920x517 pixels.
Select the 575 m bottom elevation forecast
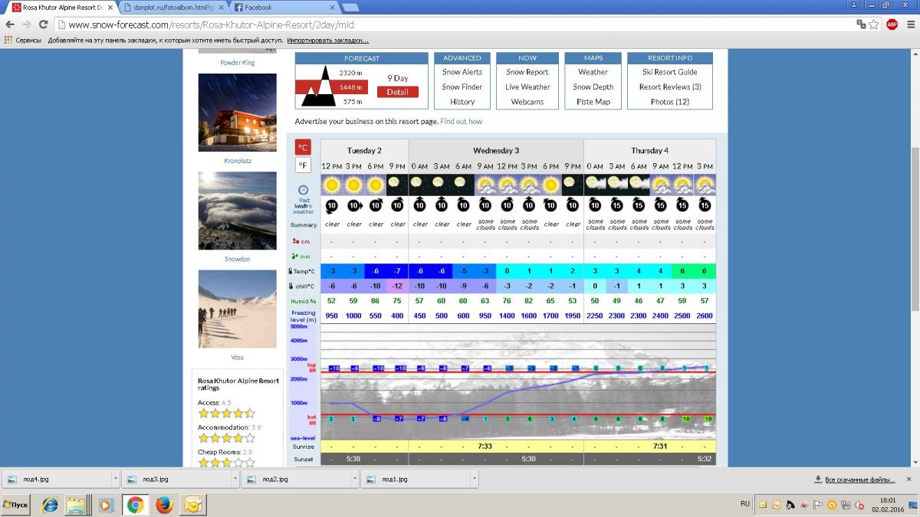pyautogui.click(x=353, y=102)
